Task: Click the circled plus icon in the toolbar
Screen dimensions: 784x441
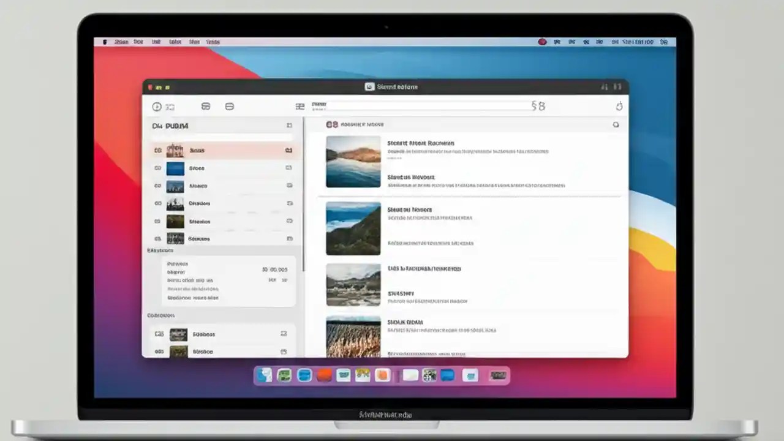Action: 157,106
